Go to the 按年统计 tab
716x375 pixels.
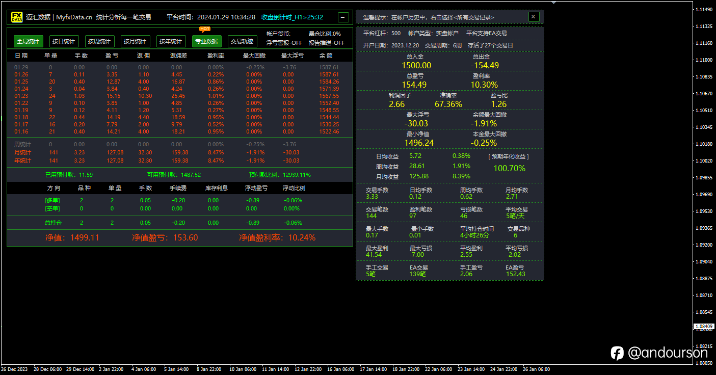coord(171,41)
